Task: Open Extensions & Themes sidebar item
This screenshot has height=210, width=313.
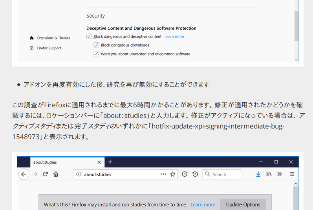Action: click(x=50, y=38)
